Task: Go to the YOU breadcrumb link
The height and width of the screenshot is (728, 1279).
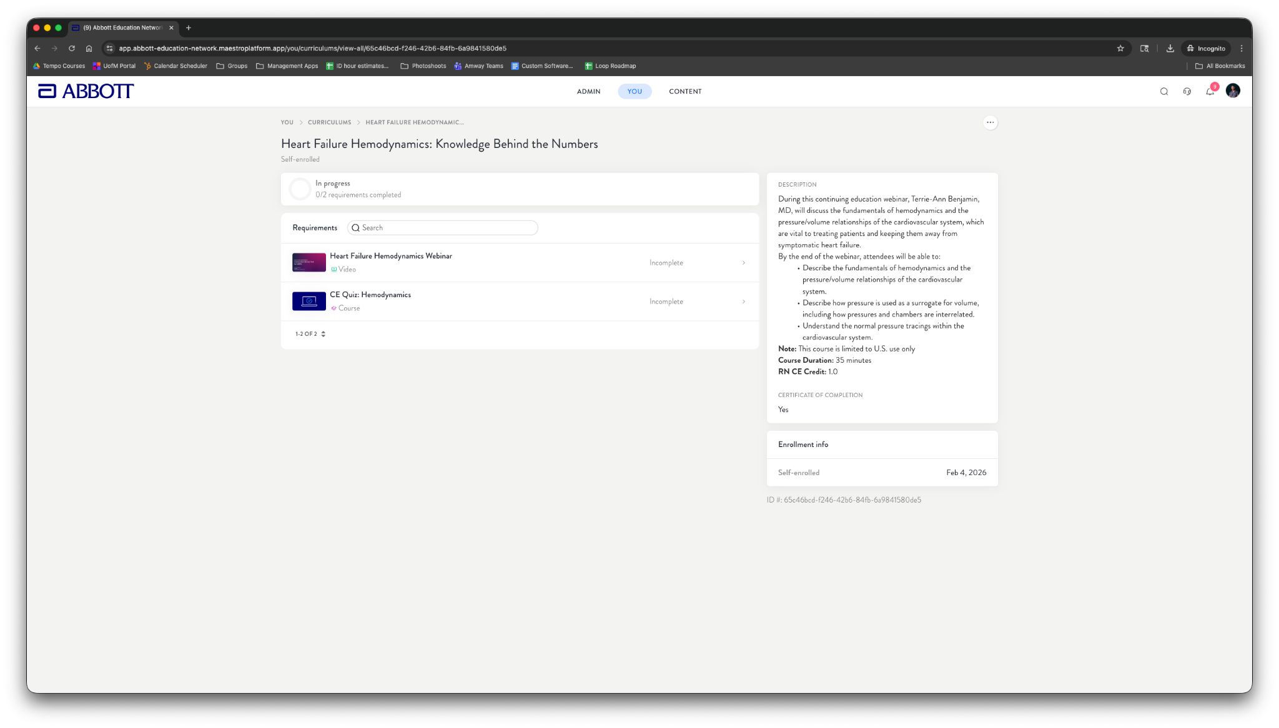Action: tap(287, 122)
